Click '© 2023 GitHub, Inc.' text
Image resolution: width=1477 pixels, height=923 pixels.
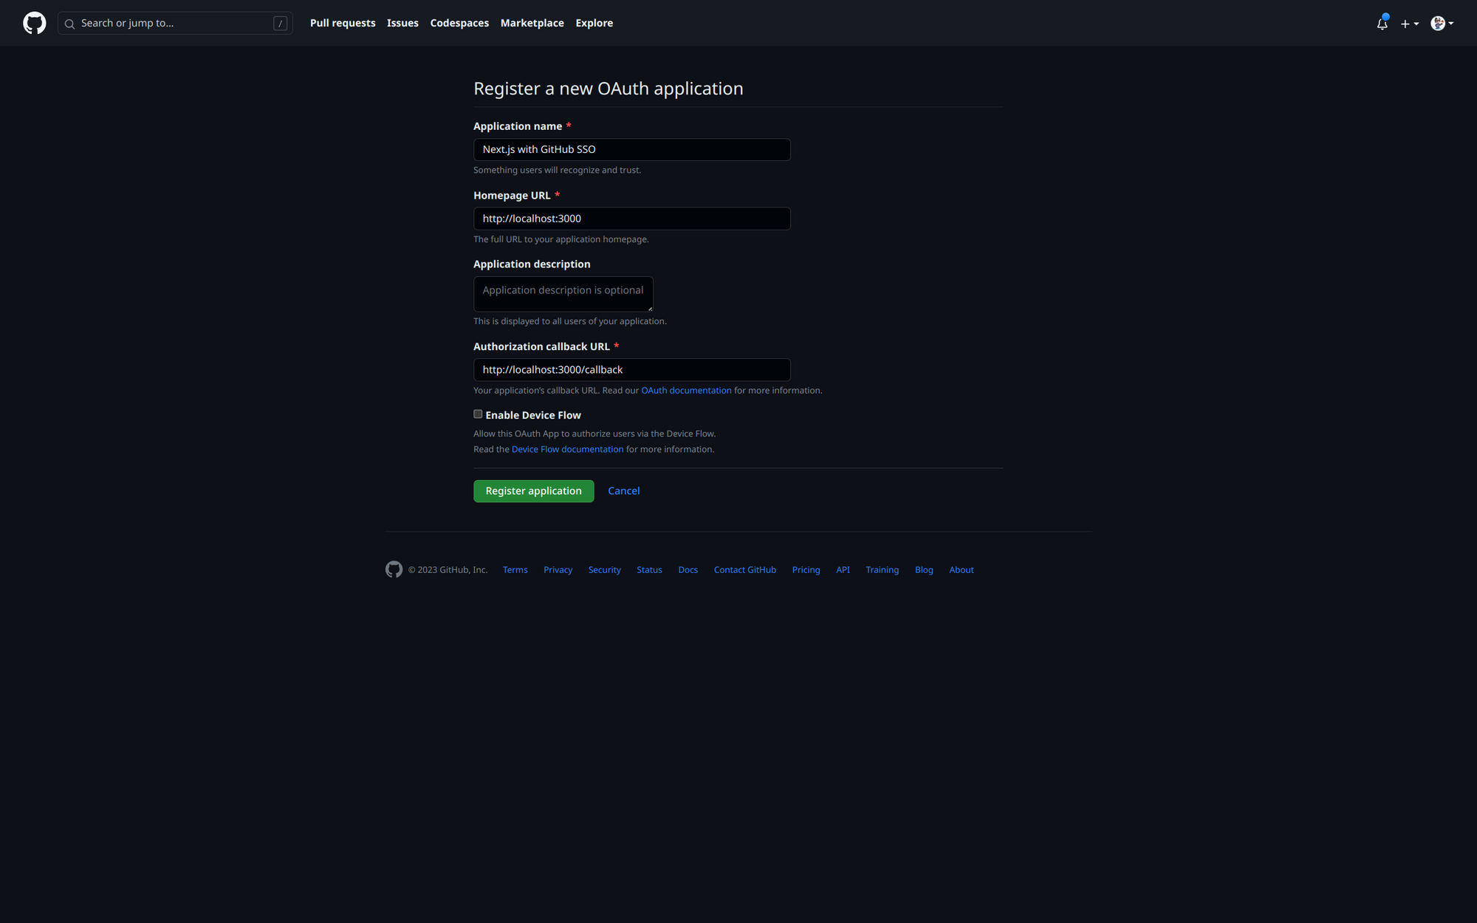[x=448, y=570]
